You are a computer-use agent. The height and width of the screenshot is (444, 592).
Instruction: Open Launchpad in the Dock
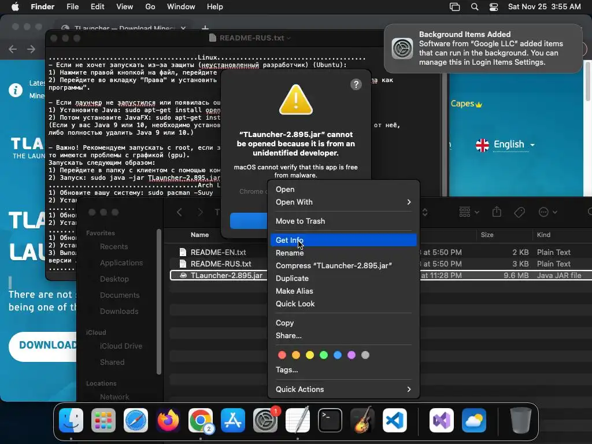click(103, 420)
